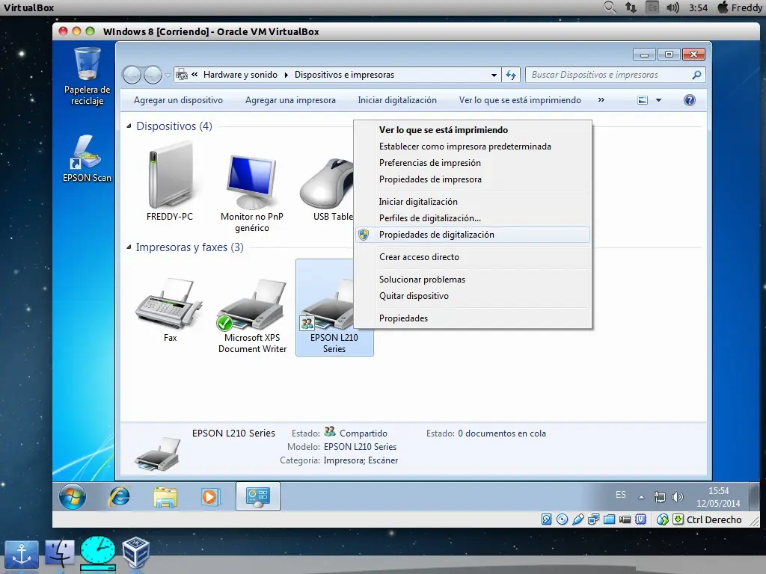This screenshot has height=574, width=766.
Task: Click Dispositivos e impresoras breadcrumb
Action: [x=344, y=75]
